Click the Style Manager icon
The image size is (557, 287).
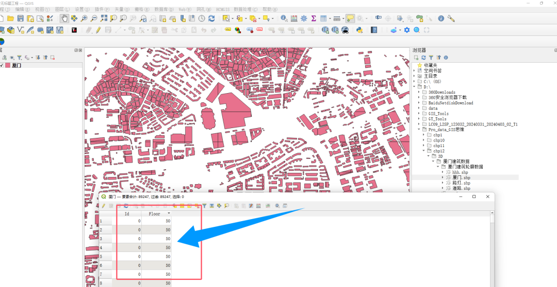tap(50, 19)
